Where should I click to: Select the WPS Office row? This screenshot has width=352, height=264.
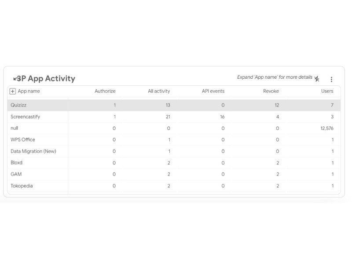[23, 139]
